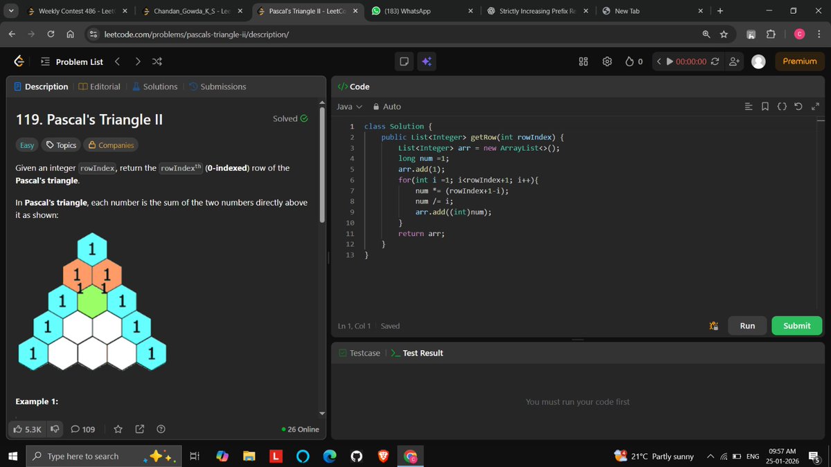Open the Problem List panel
The width and height of the screenshot is (831, 467).
pos(71,62)
